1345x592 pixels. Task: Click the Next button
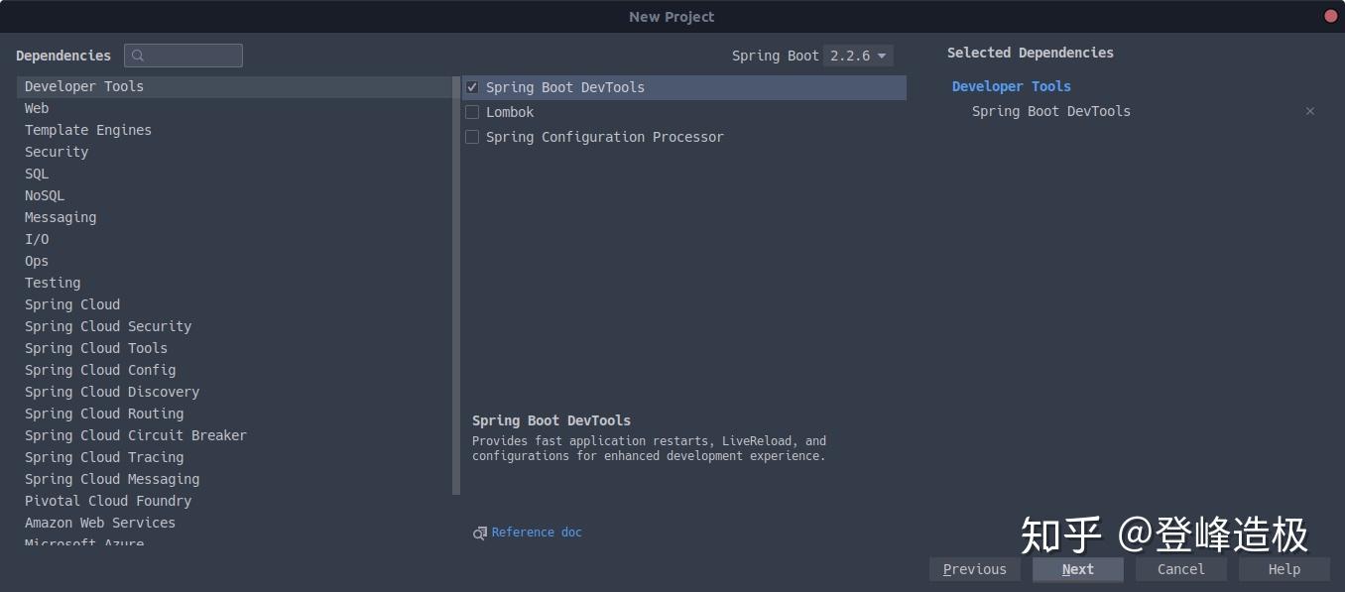click(x=1077, y=569)
